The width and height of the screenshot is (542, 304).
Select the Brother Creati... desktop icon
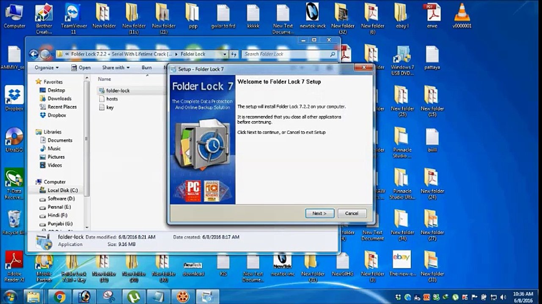coord(44,19)
